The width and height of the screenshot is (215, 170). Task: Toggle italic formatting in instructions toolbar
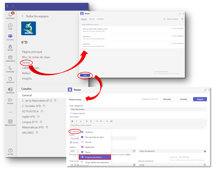(x=76, y=121)
